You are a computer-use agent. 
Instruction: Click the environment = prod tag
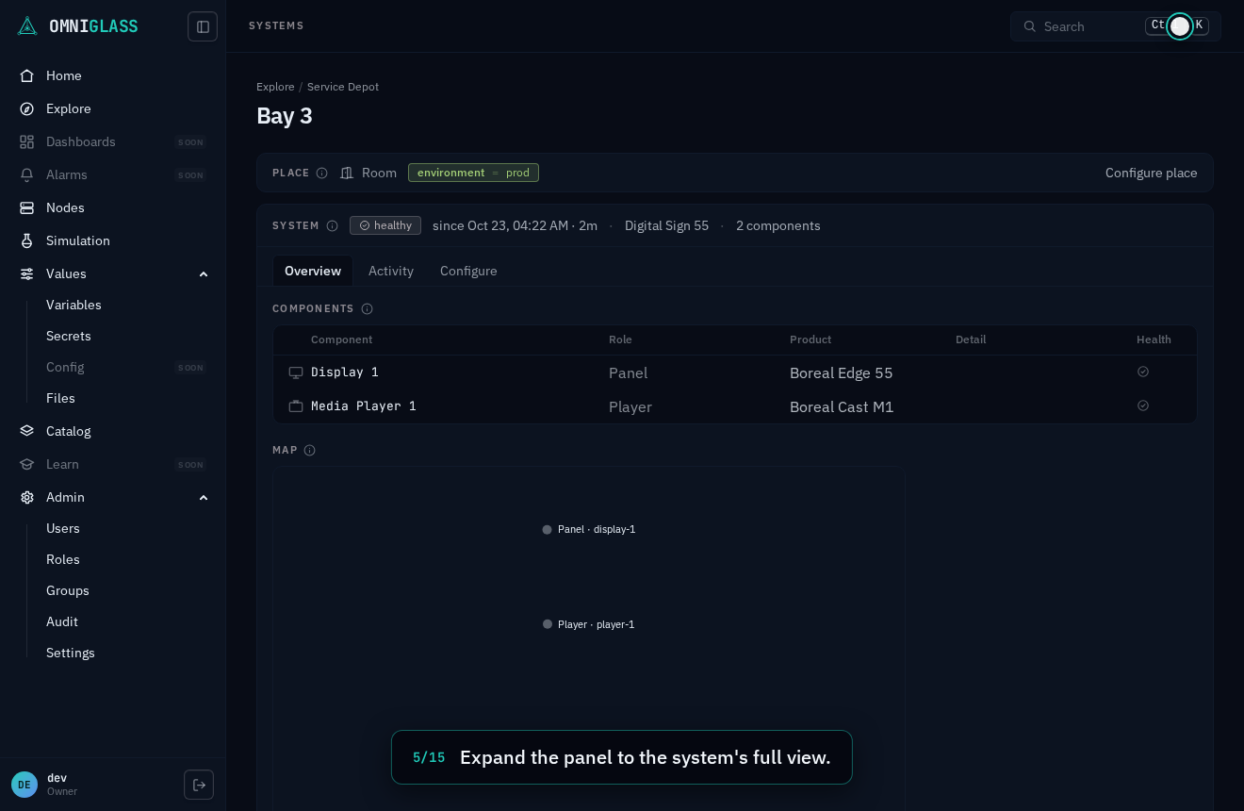coord(473,173)
